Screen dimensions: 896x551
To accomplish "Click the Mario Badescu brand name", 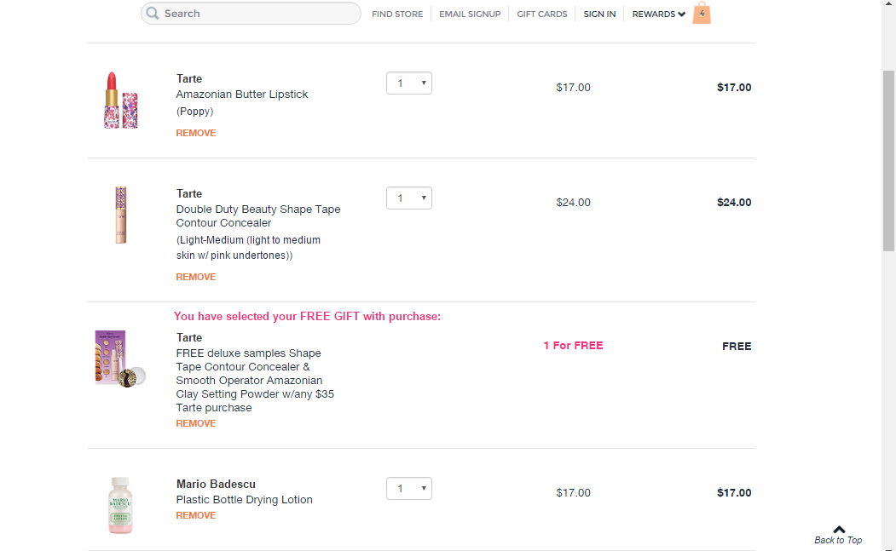I will tap(216, 485).
